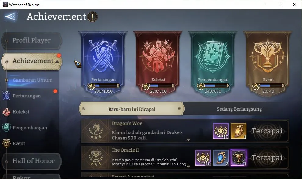
Task: Open the red Koleksi knight banner
Action: point(158,63)
